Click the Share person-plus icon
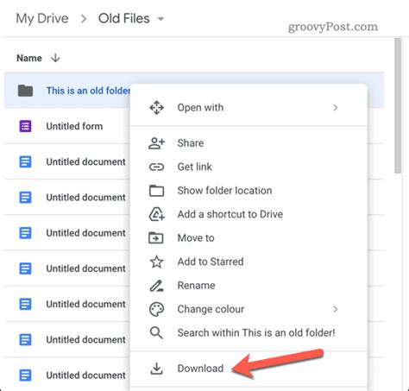The image size is (409, 391). [156, 143]
